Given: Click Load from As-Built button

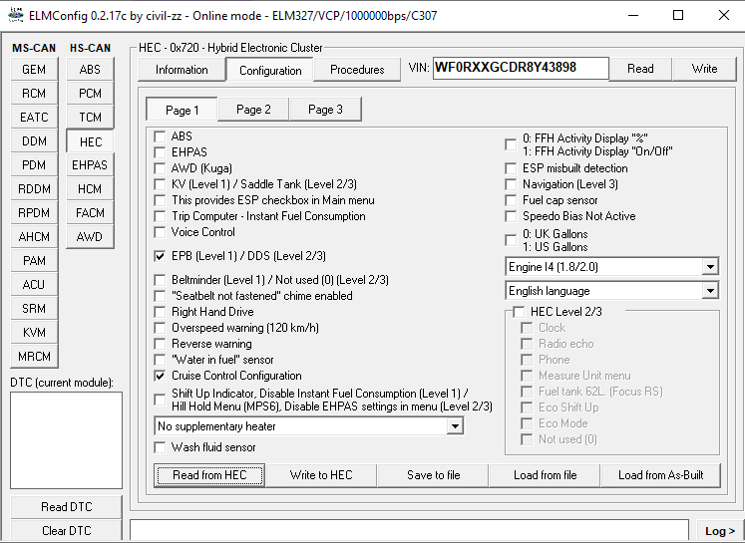Looking at the screenshot, I should (x=660, y=475).
